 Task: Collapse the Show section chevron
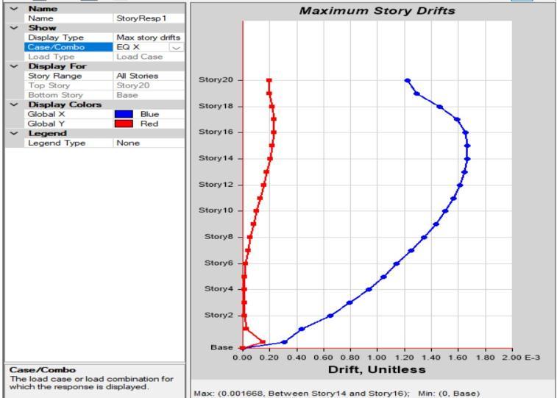14,28
